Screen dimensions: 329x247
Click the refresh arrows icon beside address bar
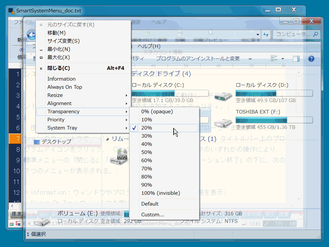(266, 34)
